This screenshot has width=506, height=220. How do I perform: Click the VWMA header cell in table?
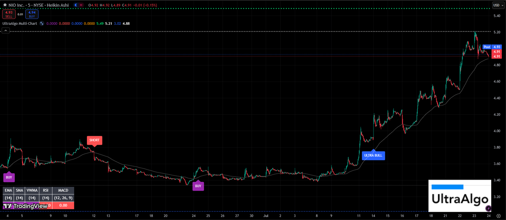(x=32, y=190)
